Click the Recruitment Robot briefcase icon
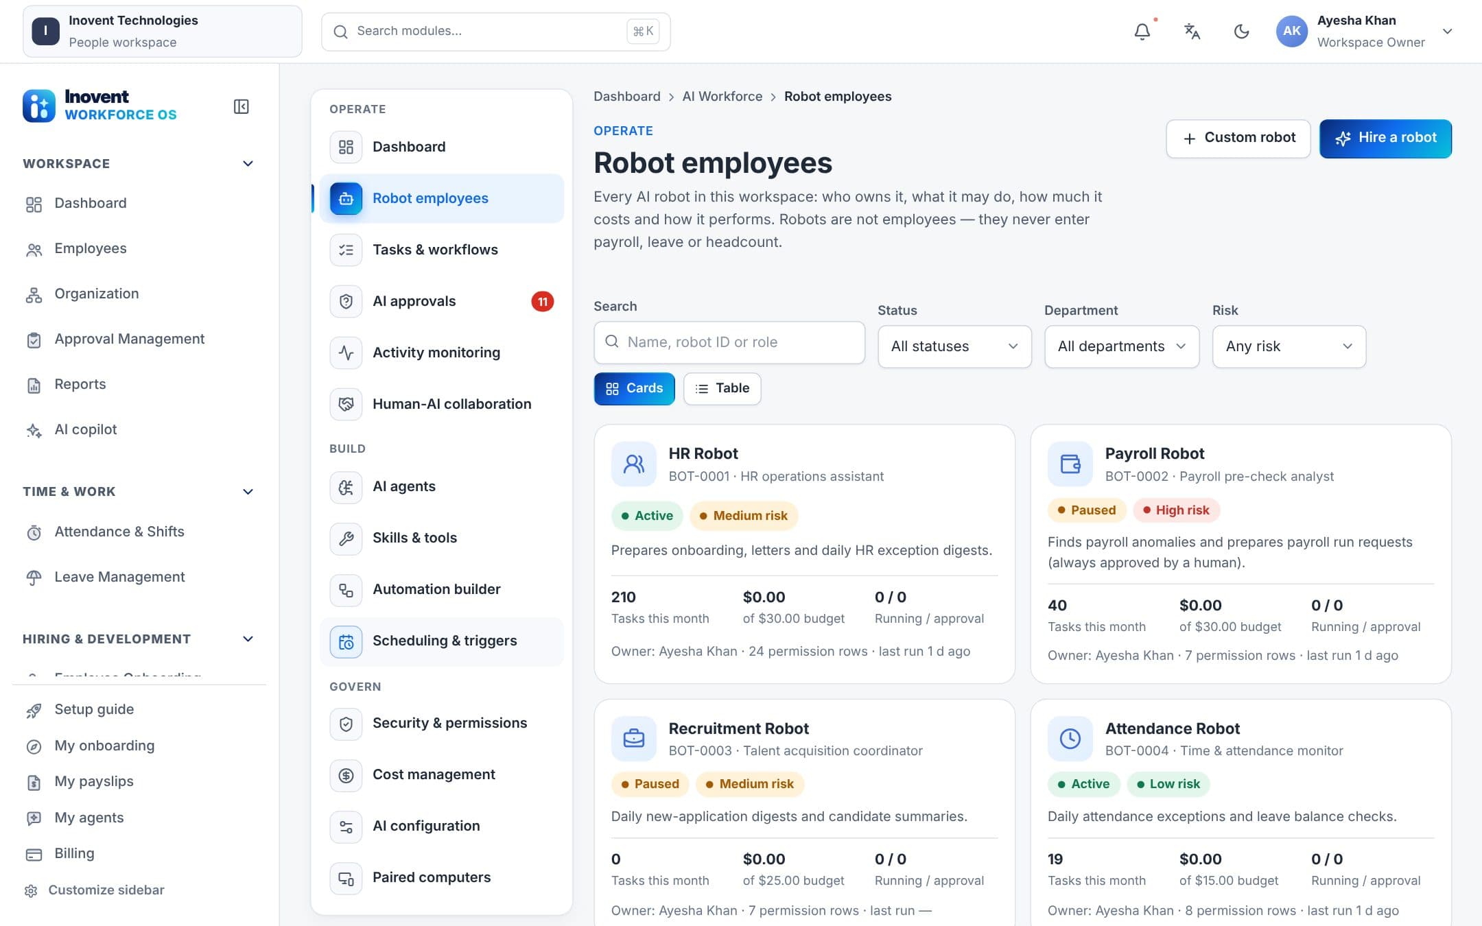 (x=633, y=739)
